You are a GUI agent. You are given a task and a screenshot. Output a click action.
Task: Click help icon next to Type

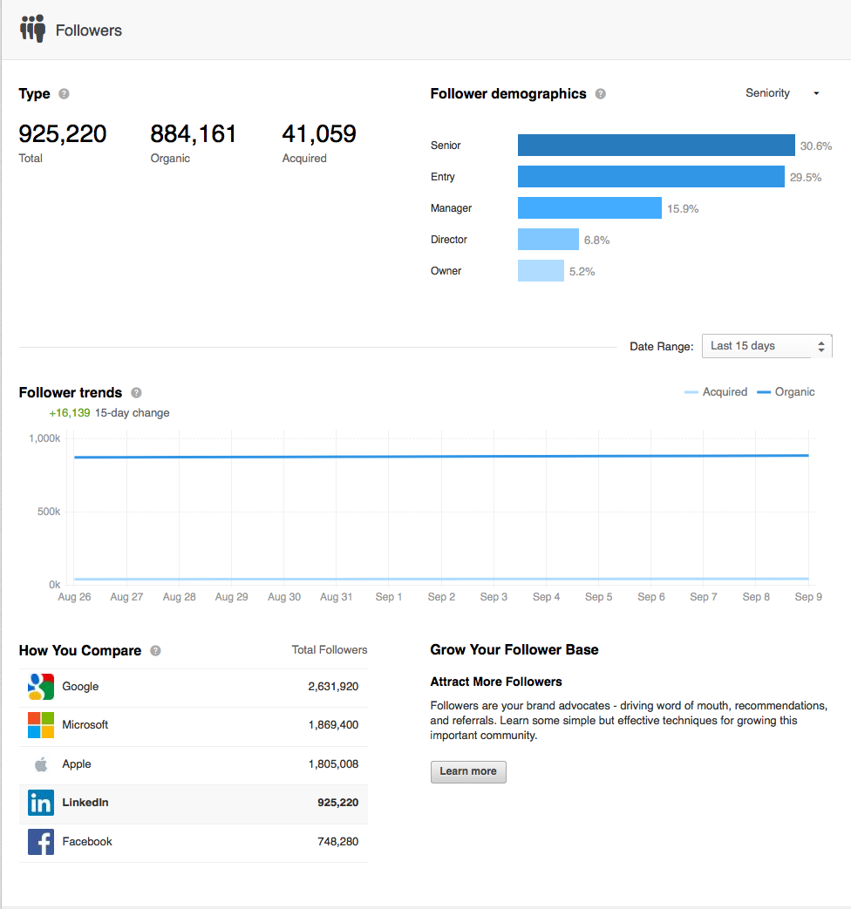65,94
